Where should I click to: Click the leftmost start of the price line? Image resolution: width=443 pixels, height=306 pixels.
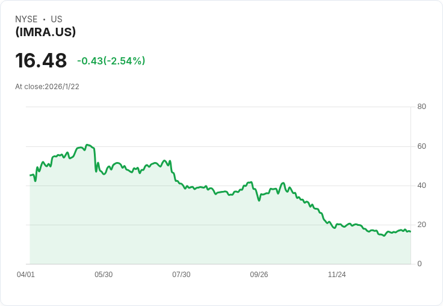click(30, 175)
